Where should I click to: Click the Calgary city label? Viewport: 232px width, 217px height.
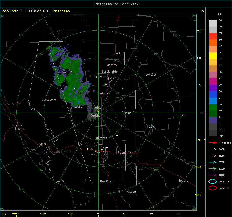[x=101, y=152]
